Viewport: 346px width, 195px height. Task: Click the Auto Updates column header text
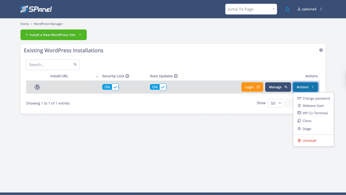[x=161, y=76]
